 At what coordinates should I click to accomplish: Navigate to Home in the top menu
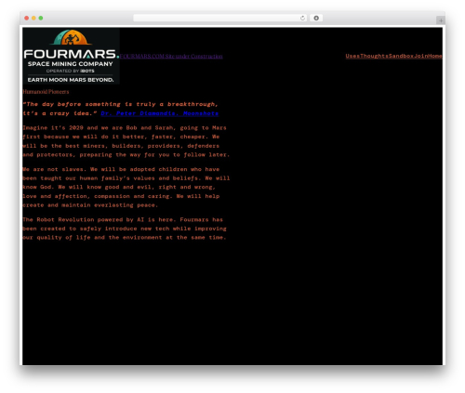pos(435,56)
